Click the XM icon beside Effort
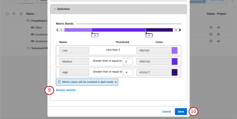Screen dimensions: 237x119 (x=32, y=28)
